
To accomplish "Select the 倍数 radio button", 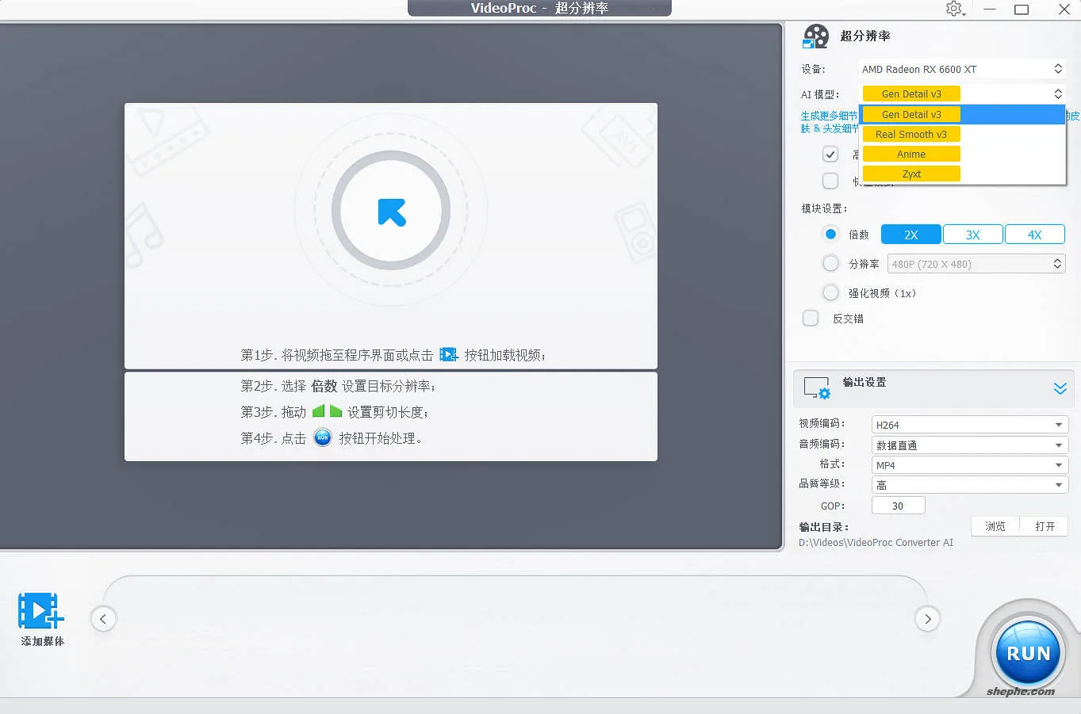I will [830, 234].
